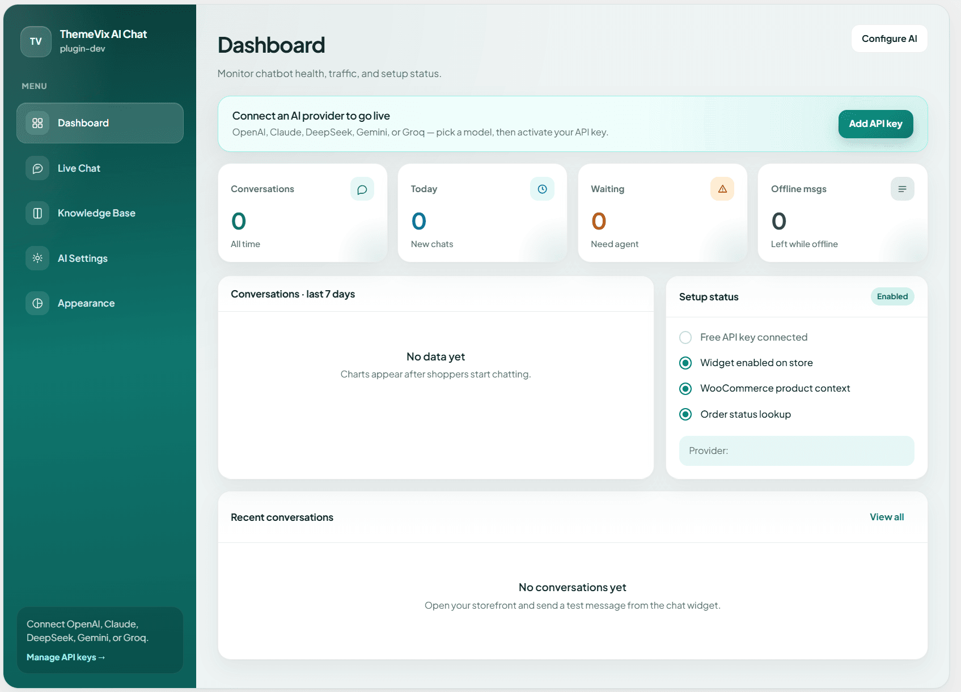Select the Free API key connected radio
Screen dimensions: 961x692
pos(685,337)
